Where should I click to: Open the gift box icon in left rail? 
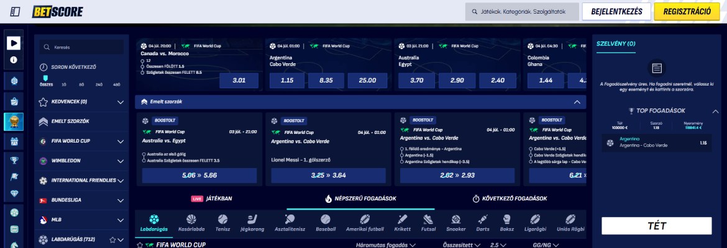14,141
